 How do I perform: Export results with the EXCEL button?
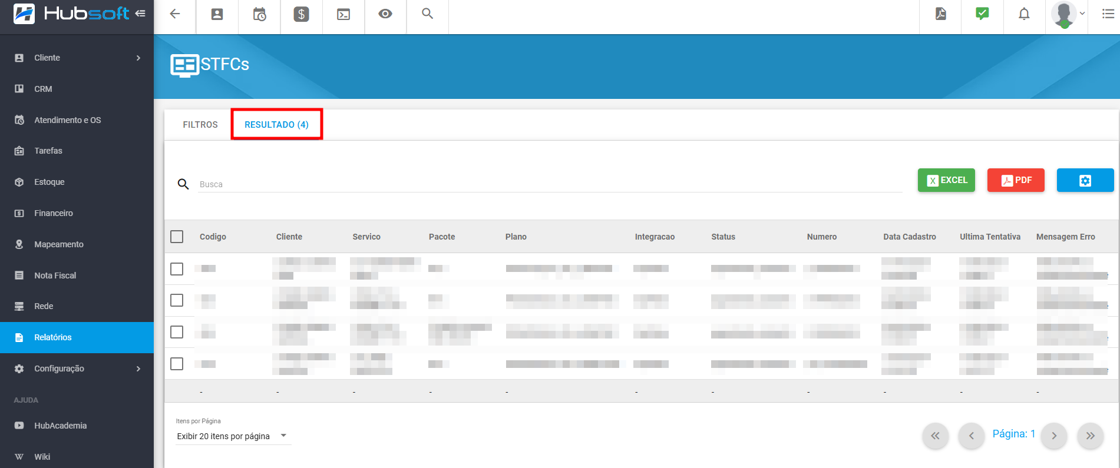point(946,180)
